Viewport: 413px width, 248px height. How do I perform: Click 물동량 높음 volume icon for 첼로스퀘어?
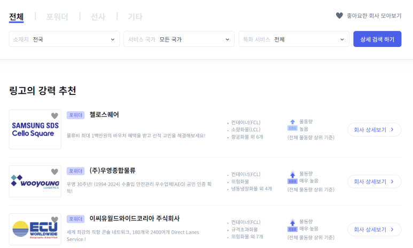[x=292, y=125]
